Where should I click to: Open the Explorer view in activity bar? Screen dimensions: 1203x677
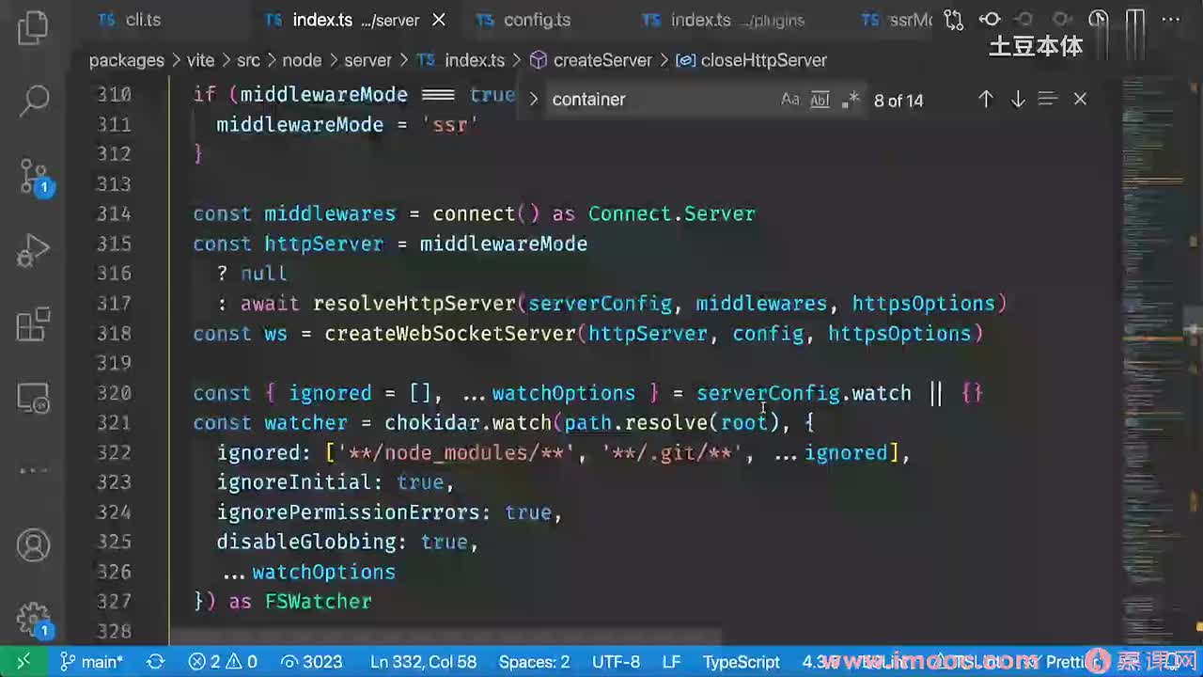33,26
